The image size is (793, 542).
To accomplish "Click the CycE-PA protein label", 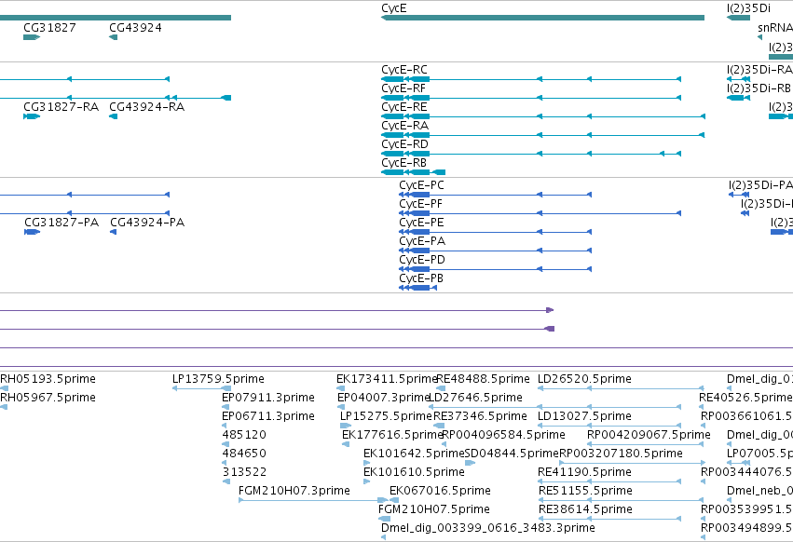I will 422,241.
